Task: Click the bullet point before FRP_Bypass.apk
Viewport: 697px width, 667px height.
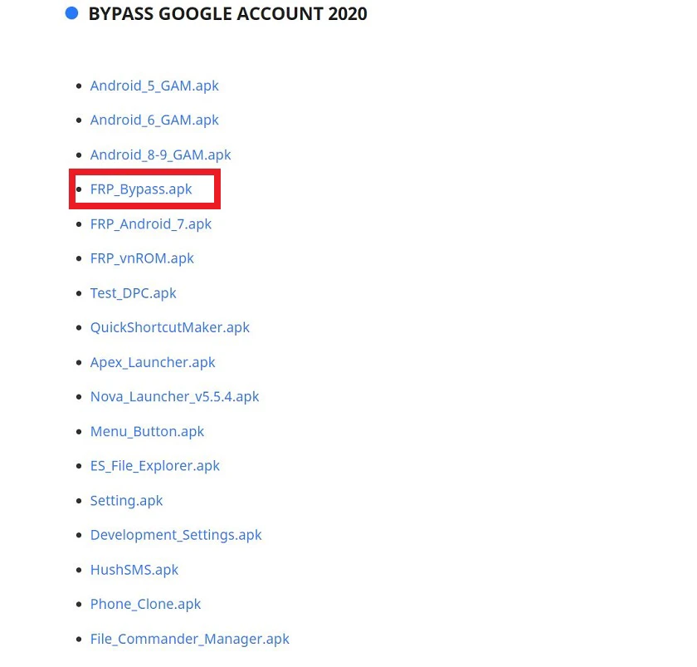Action: (79, 189)
